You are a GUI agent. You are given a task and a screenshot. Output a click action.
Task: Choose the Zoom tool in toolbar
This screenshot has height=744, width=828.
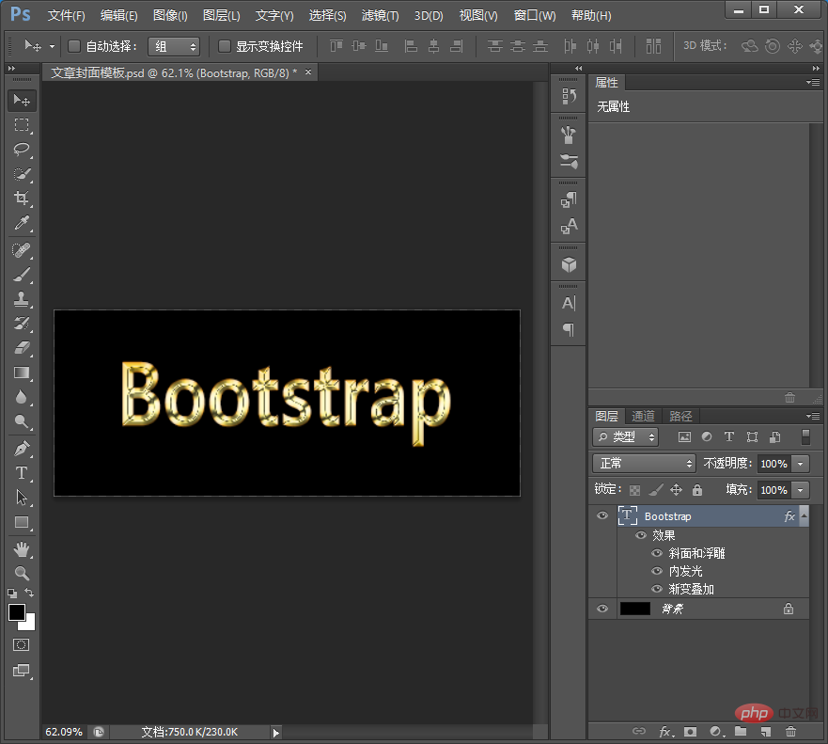pos(22,573)
